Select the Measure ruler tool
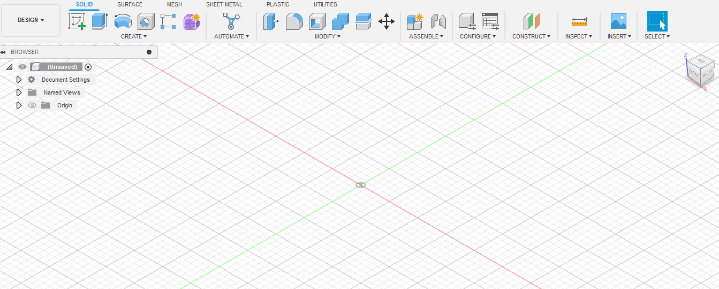 pos(579,21)
